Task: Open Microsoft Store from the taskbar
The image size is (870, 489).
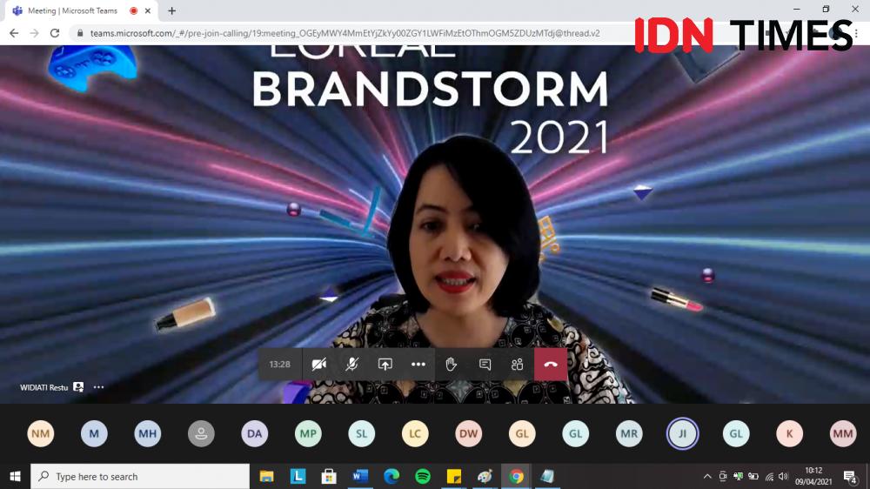Action: coord(329,476)
